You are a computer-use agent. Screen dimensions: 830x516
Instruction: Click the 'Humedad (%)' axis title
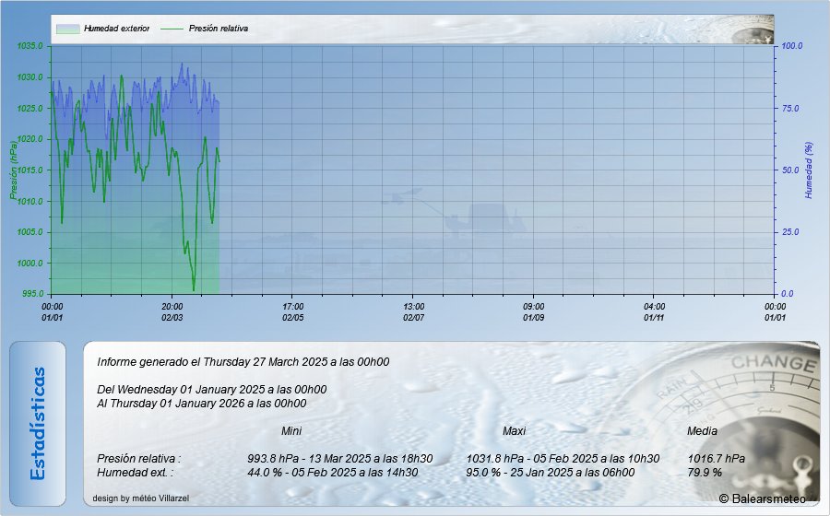808,170
